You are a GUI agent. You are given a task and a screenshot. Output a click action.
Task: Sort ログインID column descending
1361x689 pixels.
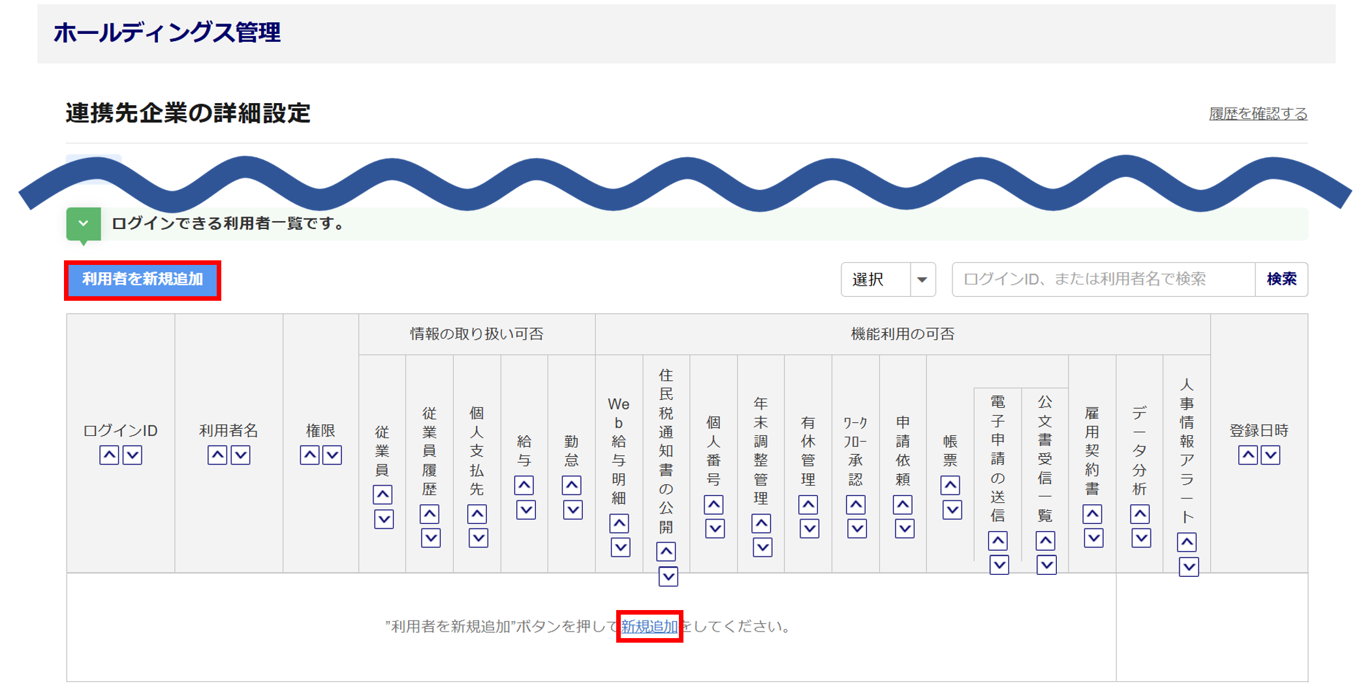click(133, 455)
